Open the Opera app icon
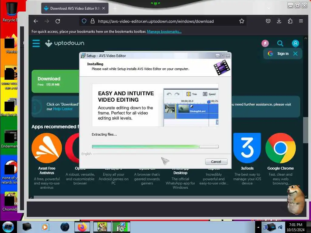Image resolution: width=311 pixels, height=233 pixels. pos(72,148)
